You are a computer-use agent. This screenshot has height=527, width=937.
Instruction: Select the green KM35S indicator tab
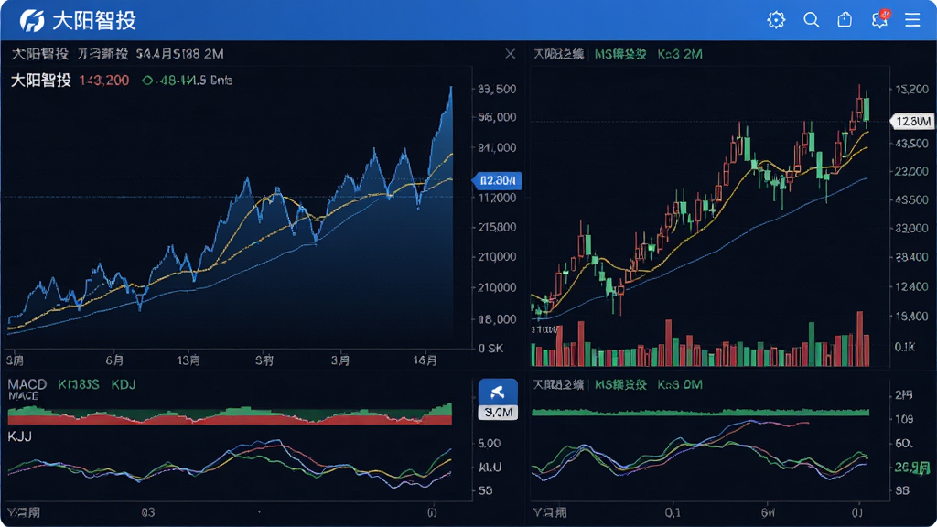[x=79, y=384]
